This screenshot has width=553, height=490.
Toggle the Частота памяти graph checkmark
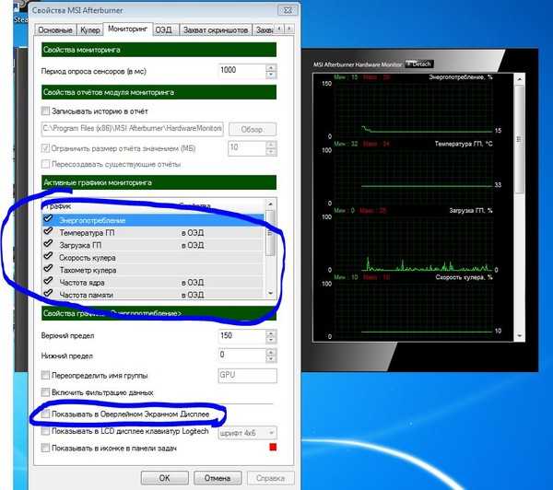48,293
